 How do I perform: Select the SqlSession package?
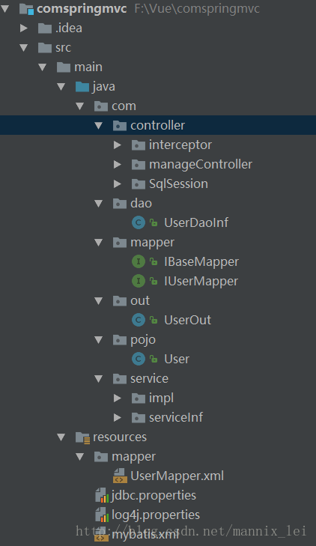(178, 183)
